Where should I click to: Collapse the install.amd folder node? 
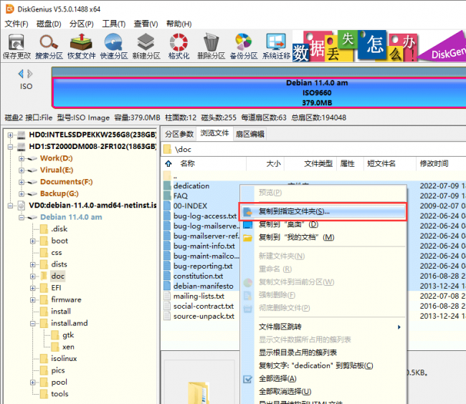33,324
